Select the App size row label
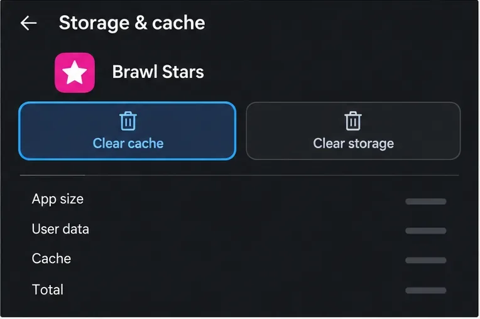This screenshot has height=319, width=480. coord(58,200)
